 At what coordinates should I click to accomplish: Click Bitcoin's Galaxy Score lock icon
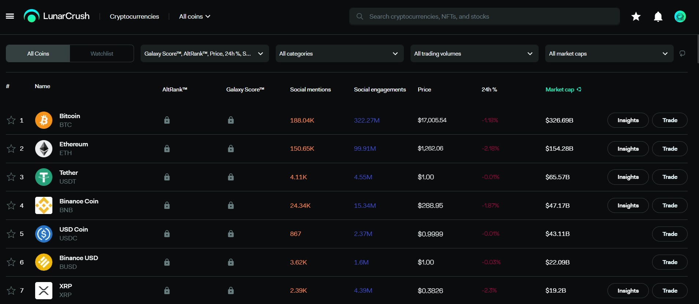click(x=231, y=120)
